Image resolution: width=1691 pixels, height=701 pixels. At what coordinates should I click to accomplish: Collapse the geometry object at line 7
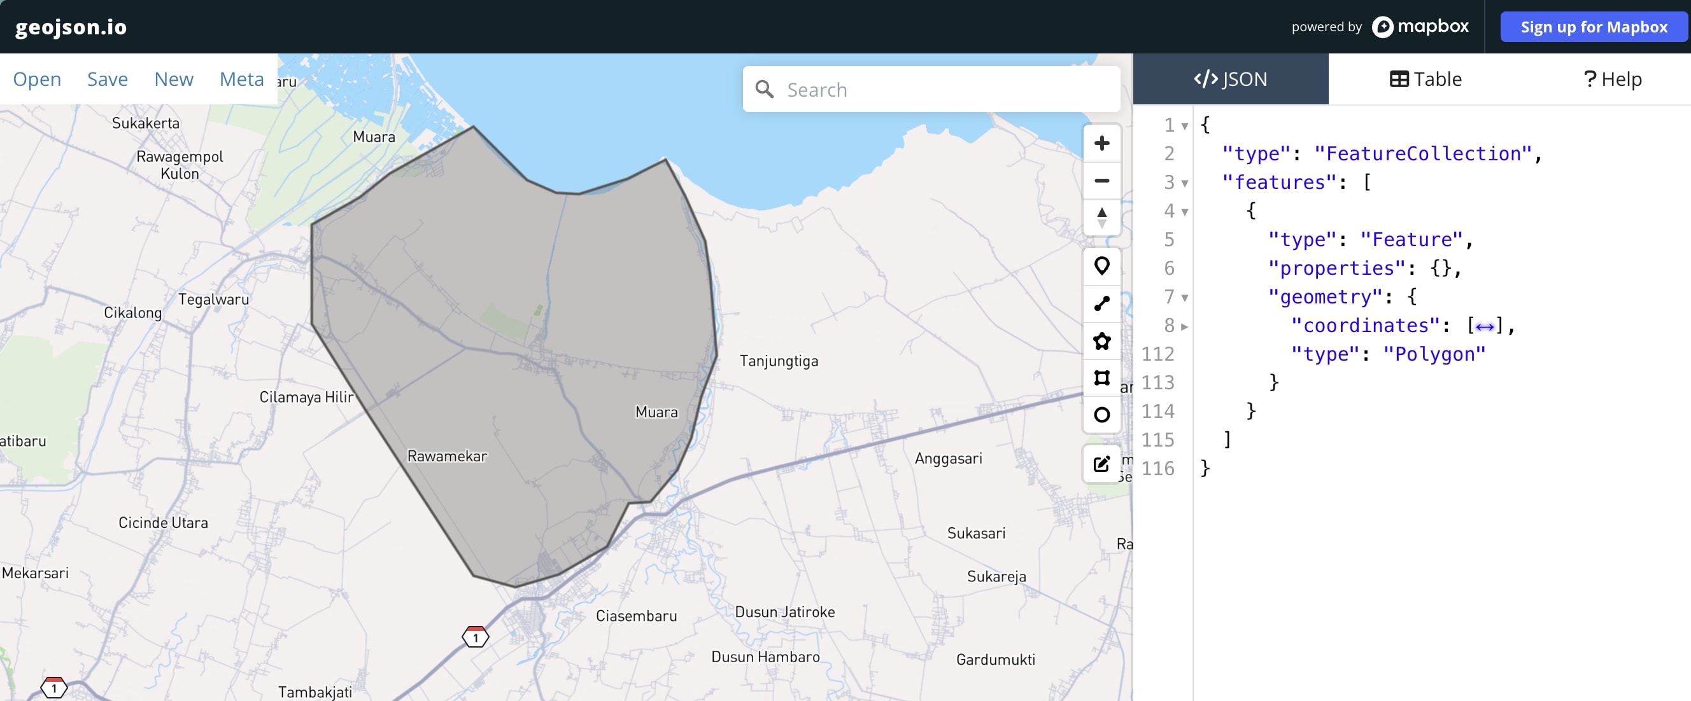point(1185,297)
